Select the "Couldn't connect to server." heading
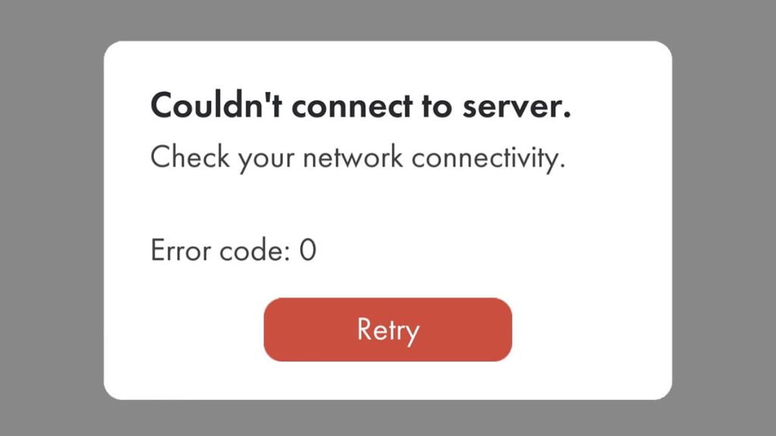776x436 pixels. [x=361, y=105]
